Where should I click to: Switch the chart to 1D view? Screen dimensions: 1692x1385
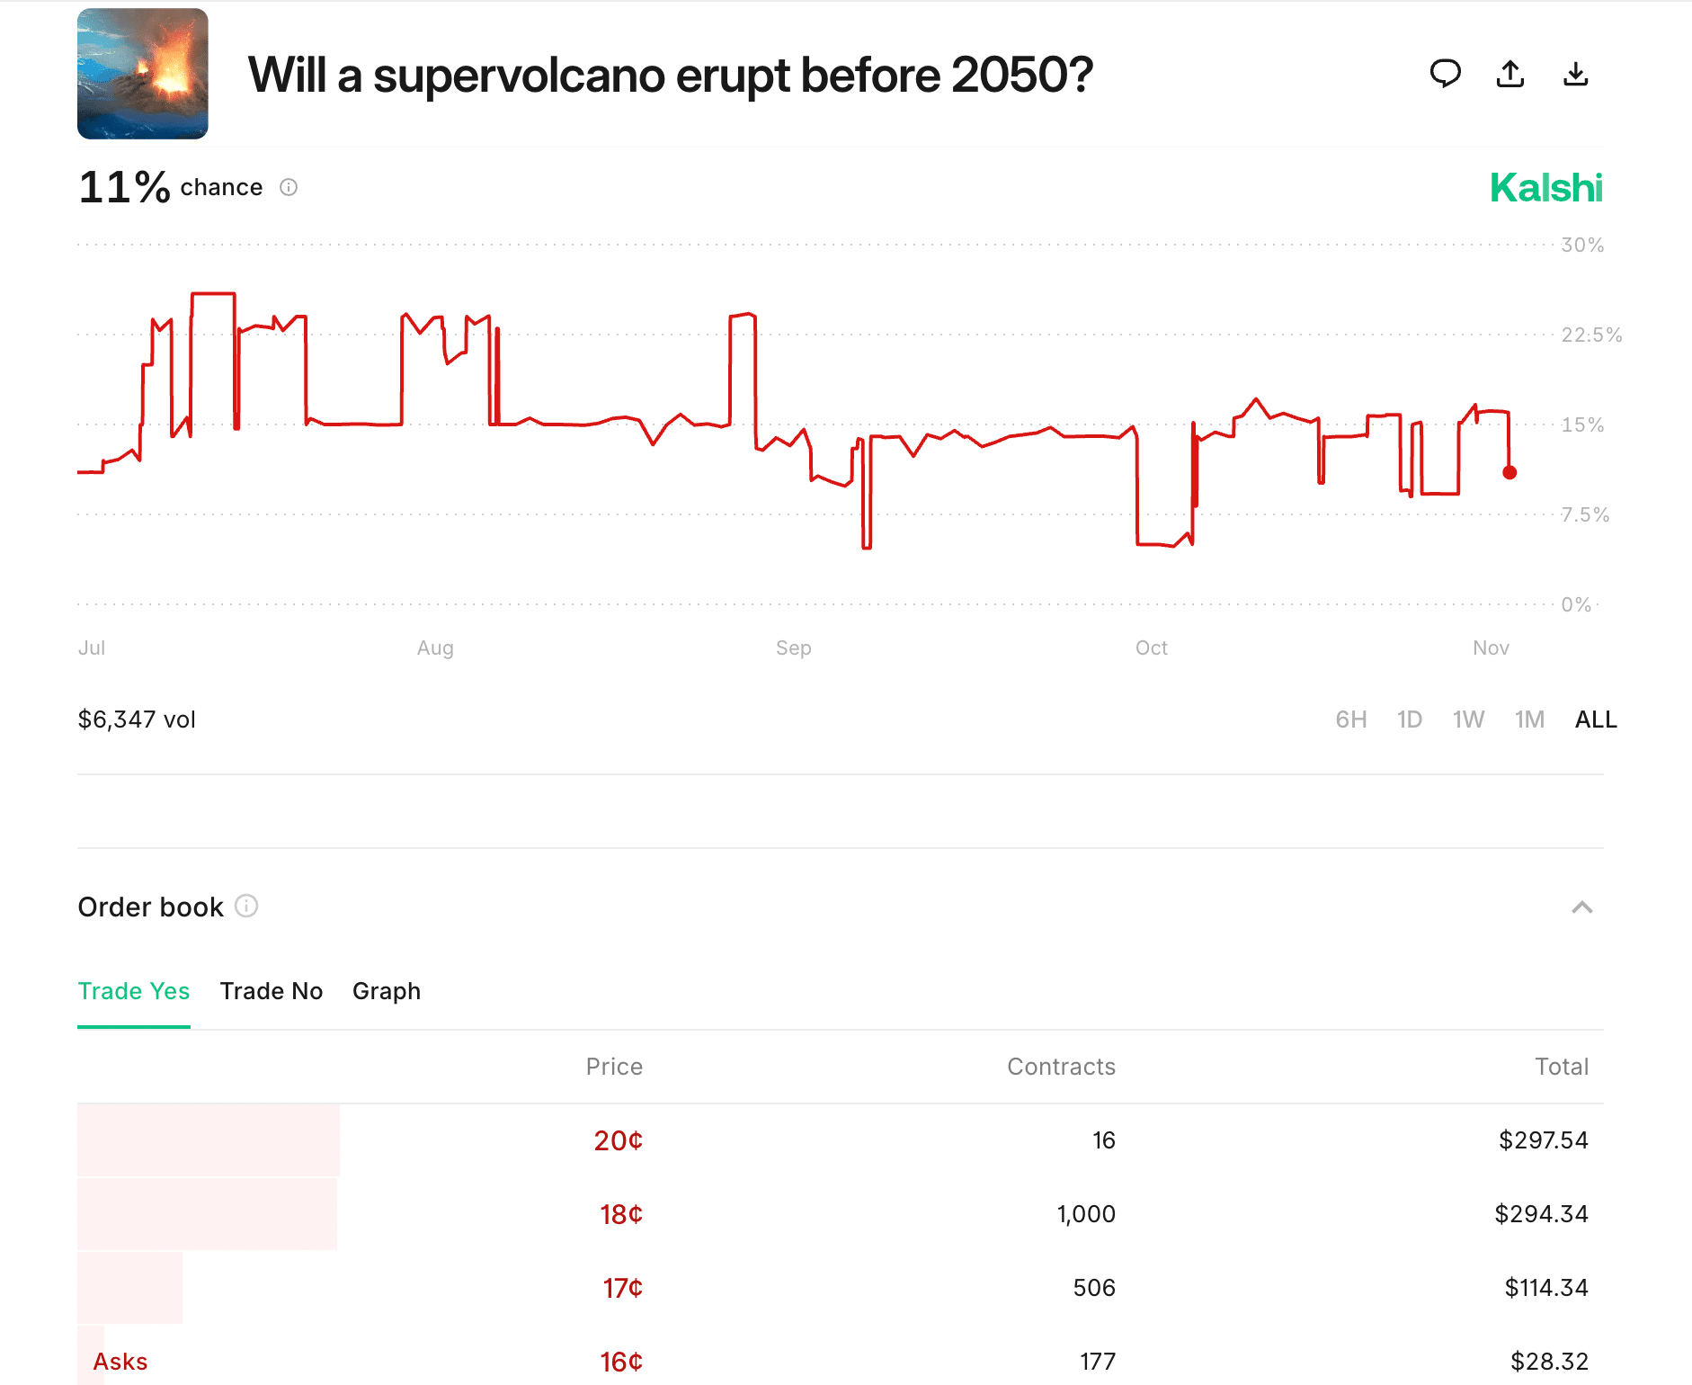1410,719
